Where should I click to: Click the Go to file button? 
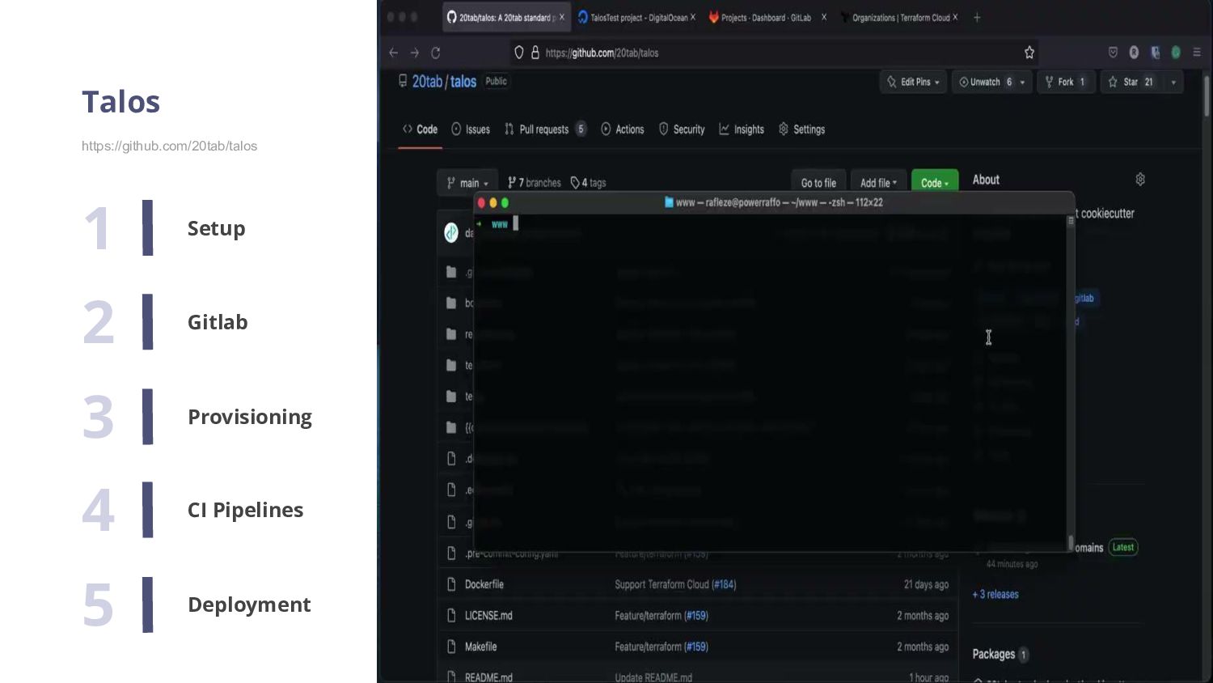pos(818,183)
